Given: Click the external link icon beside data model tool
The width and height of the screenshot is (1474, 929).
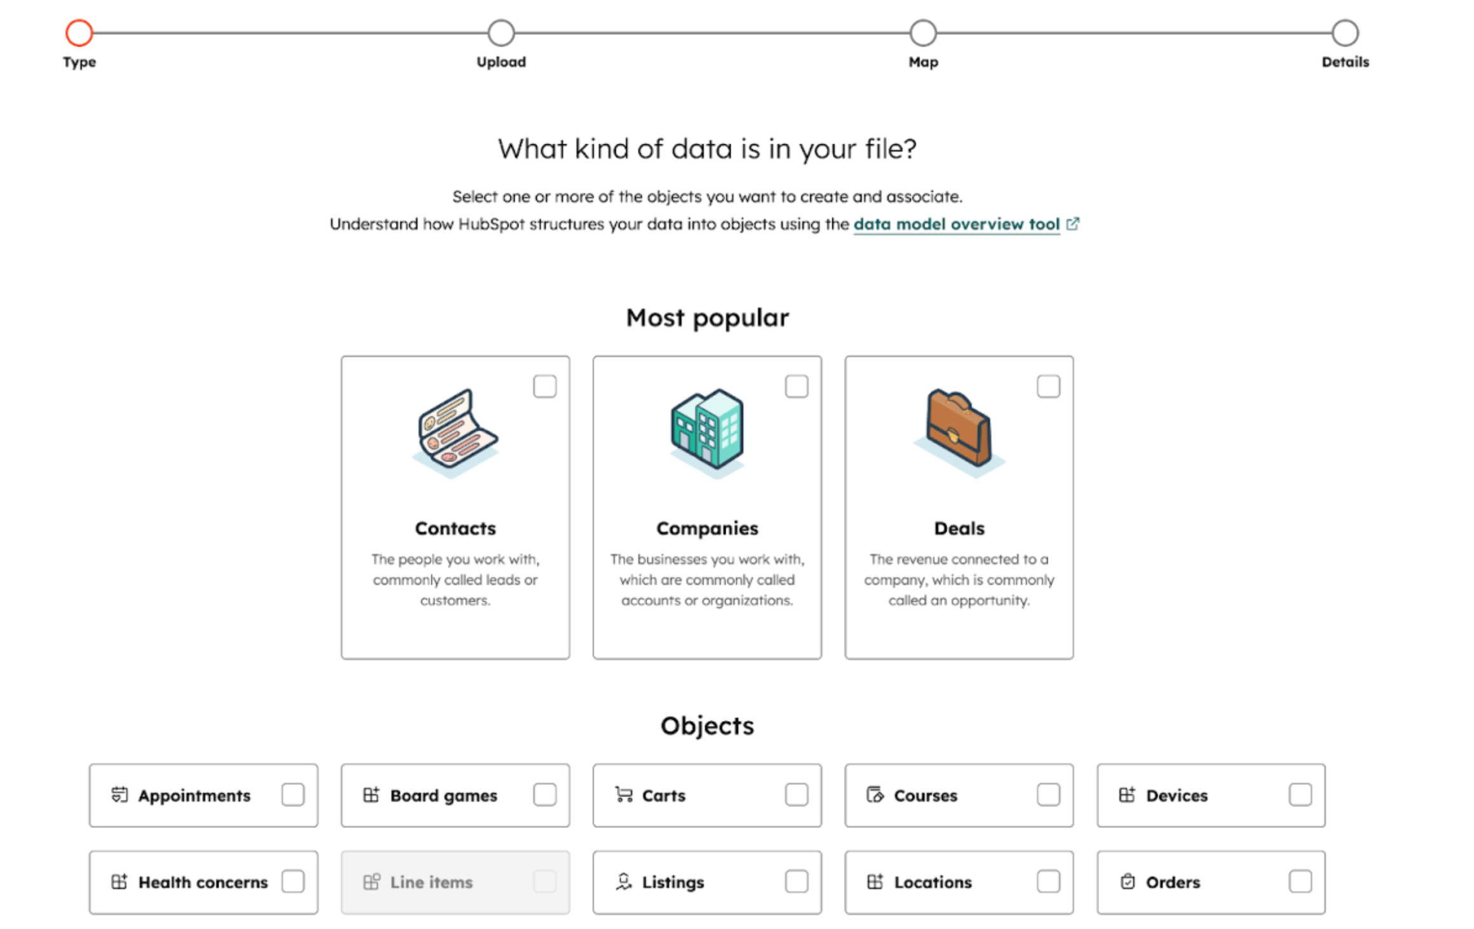Looking at the screenshot, I should [1072, 224].
